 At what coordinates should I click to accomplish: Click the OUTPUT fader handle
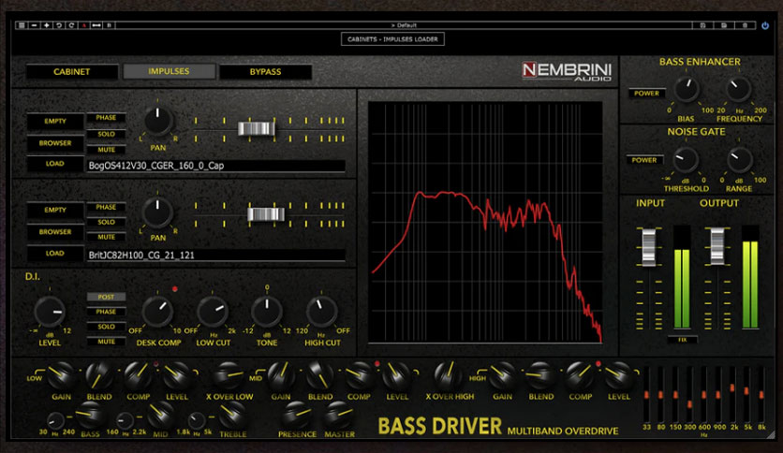717,247
